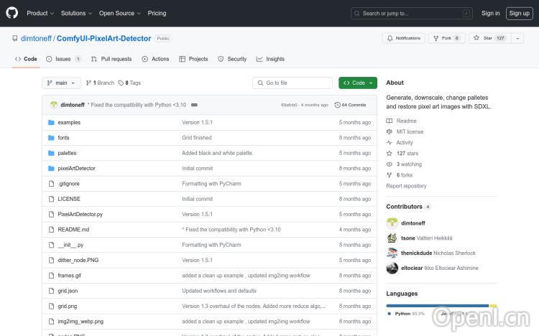Expand the green Code dropdown
Screen dimensions: 539x336
358,83
